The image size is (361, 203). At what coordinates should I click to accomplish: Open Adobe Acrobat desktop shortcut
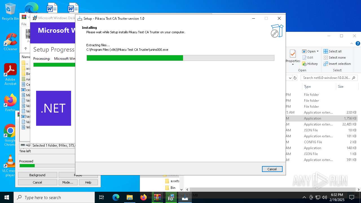coord(10,75)
